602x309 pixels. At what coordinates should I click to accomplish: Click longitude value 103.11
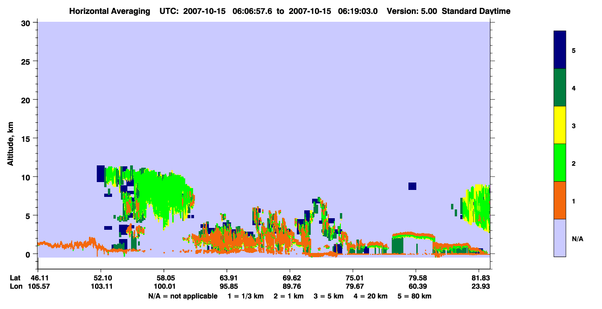[101, 286]
